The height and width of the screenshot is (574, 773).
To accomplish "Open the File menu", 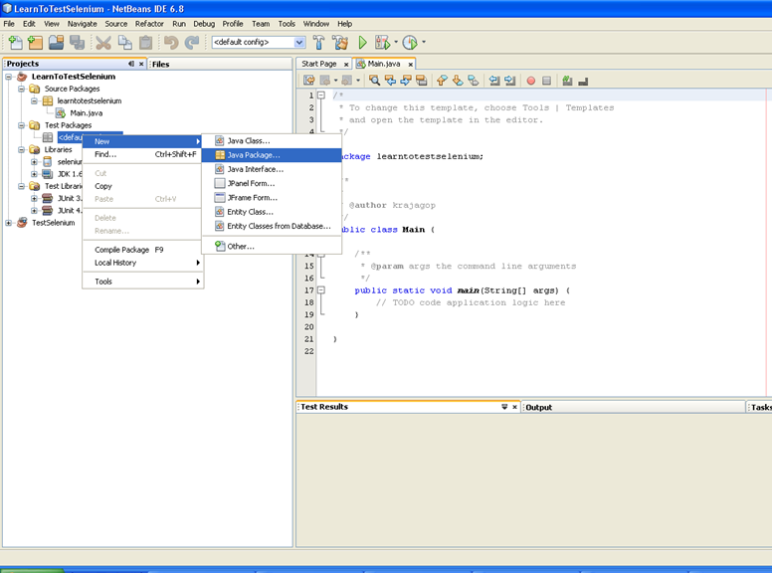I will (x=9, y=24).
